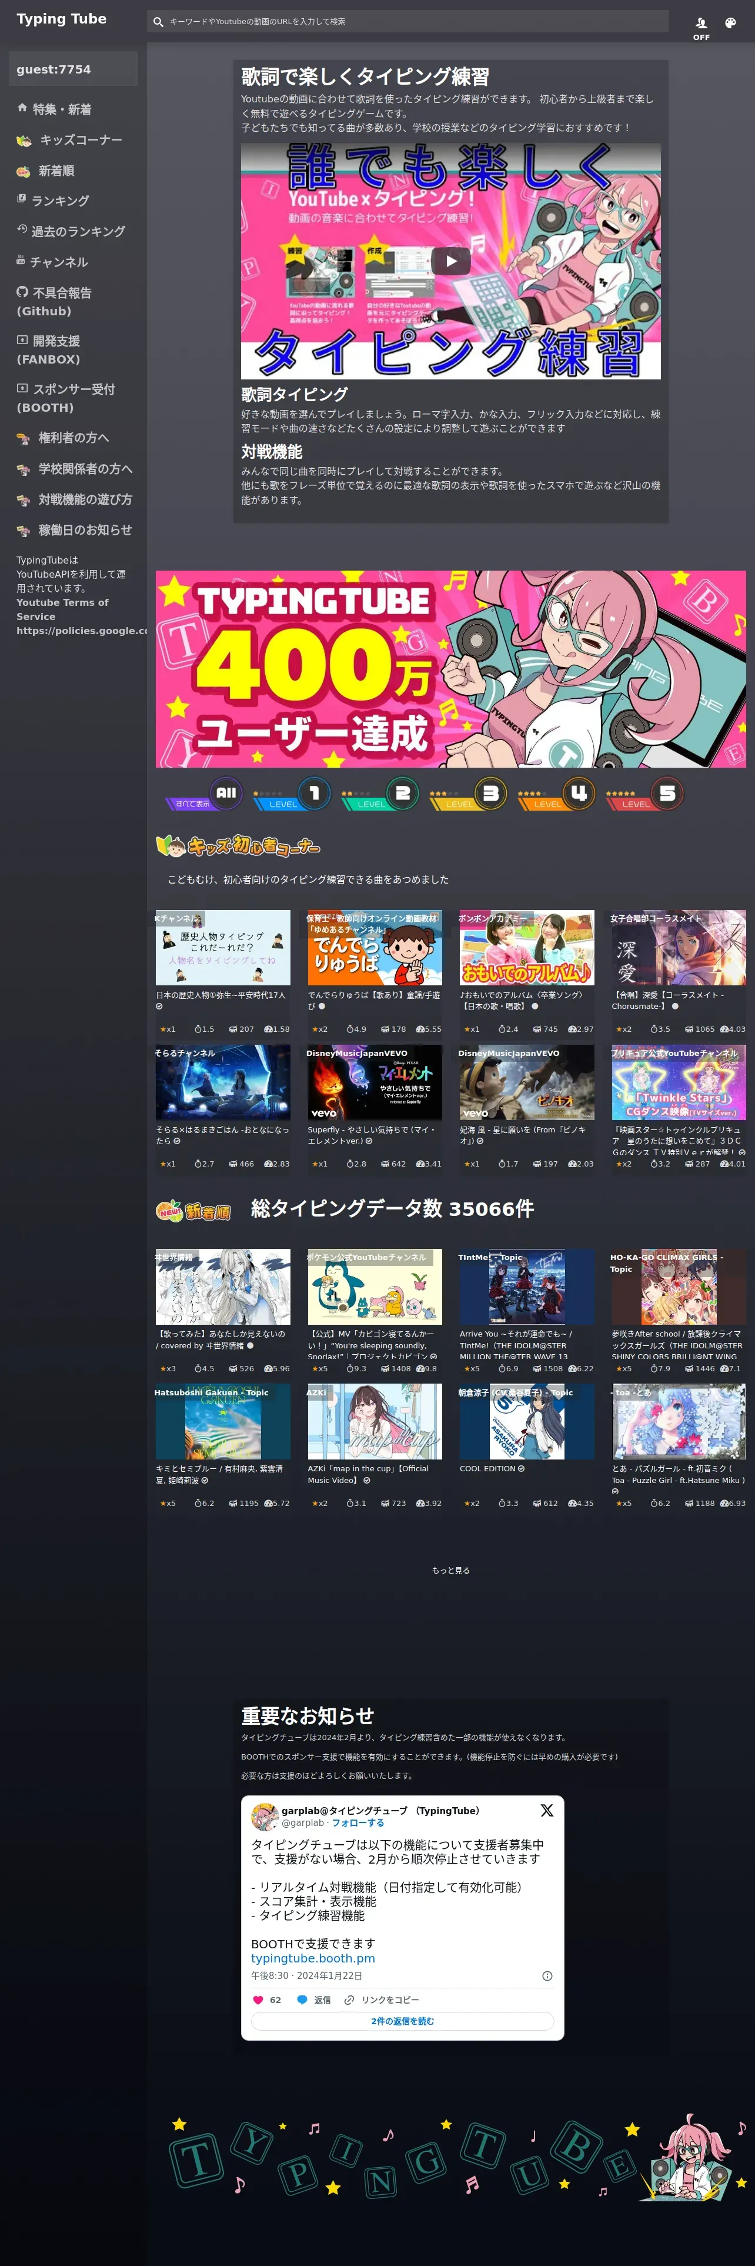Like the tweet with the heart icon
This screenshot has width=755, height=2266.
[258, 2000]
